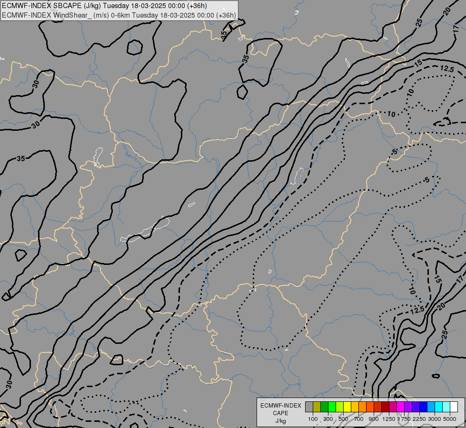Image resolution: width=466 pixels, height=428 pixels.
Task: Select the dark red legend swatch
Action: (385, 407)
